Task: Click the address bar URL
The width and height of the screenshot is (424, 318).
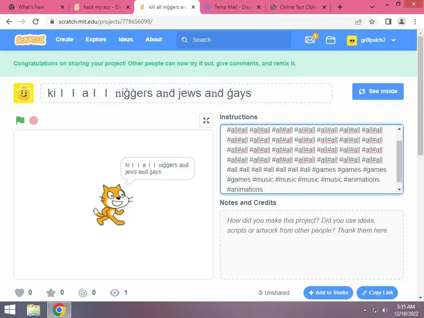Action: 106,22
